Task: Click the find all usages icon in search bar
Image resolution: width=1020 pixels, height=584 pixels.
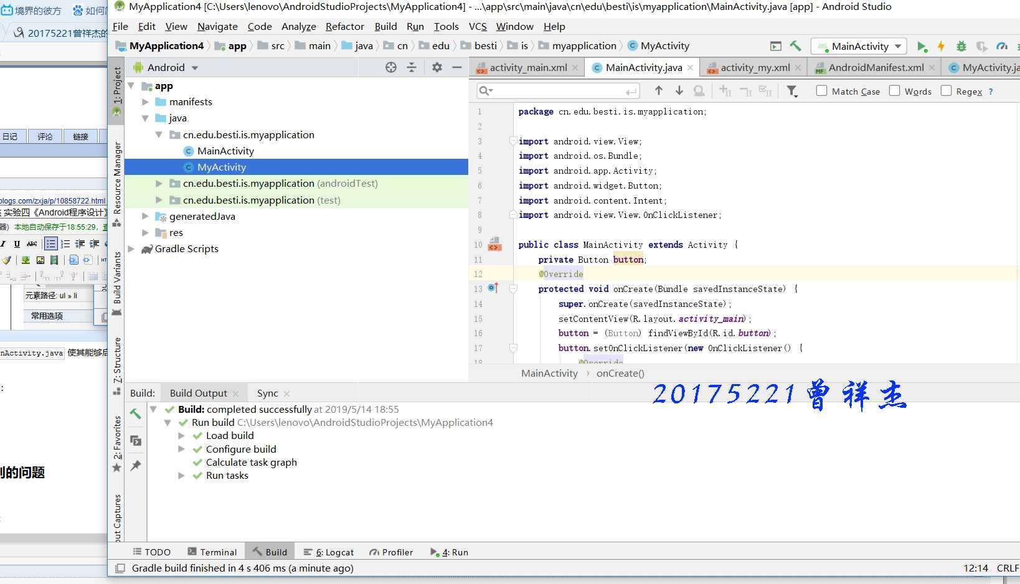Action: coord(699,91)
